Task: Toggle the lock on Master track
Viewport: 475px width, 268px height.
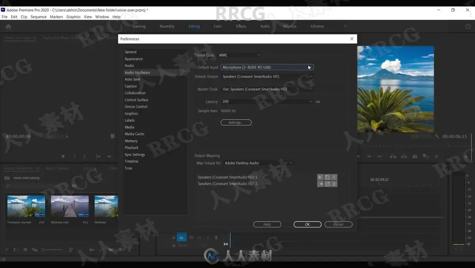Action: (174, 246)
